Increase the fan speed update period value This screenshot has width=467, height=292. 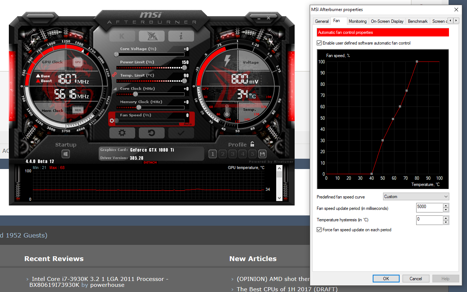coord(446,206)
